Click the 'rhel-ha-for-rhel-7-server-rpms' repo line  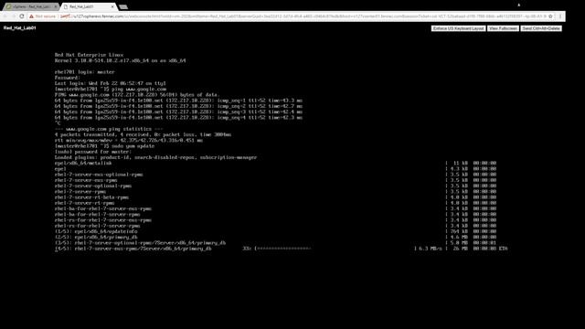tap(97, 215)
